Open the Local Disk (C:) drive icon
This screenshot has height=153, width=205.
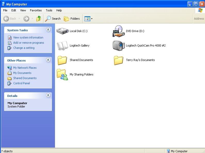click(x=62, y=31)
